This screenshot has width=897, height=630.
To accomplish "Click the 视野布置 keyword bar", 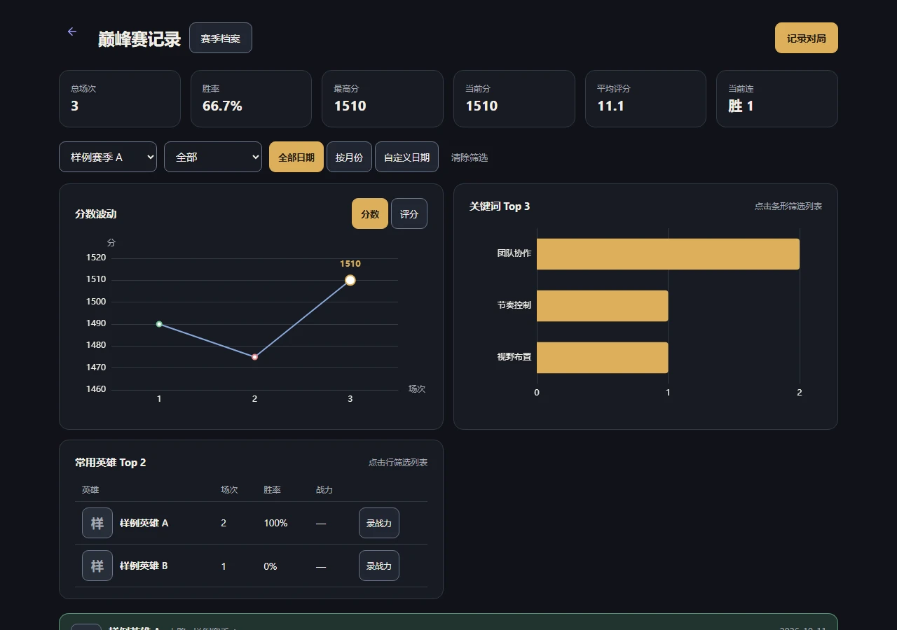I will [602, 357].
